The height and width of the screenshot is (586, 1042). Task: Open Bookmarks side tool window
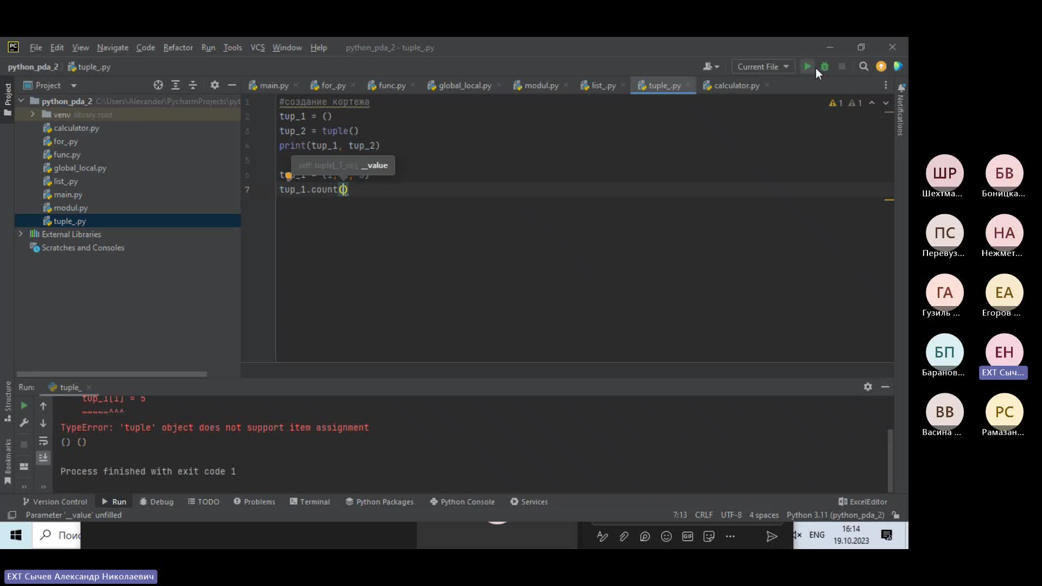8,461
